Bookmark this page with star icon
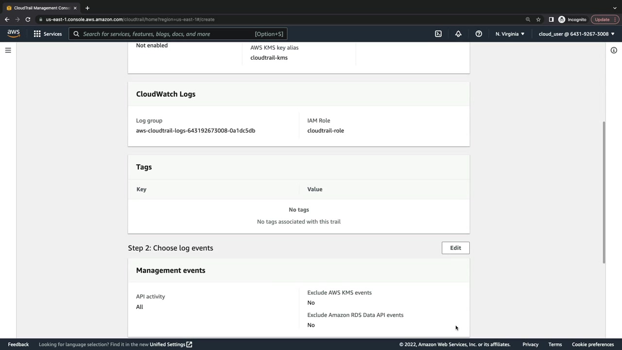This screenshot has width=622, height=350. coord(538,19)
